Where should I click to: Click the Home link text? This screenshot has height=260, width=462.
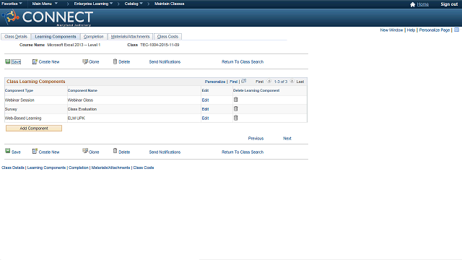click(423, 4)
